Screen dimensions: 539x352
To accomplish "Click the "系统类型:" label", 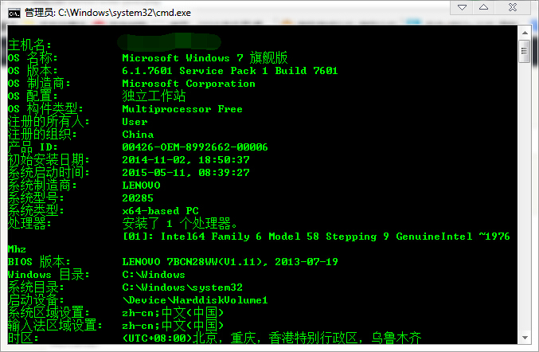I will tap(36, 211).
